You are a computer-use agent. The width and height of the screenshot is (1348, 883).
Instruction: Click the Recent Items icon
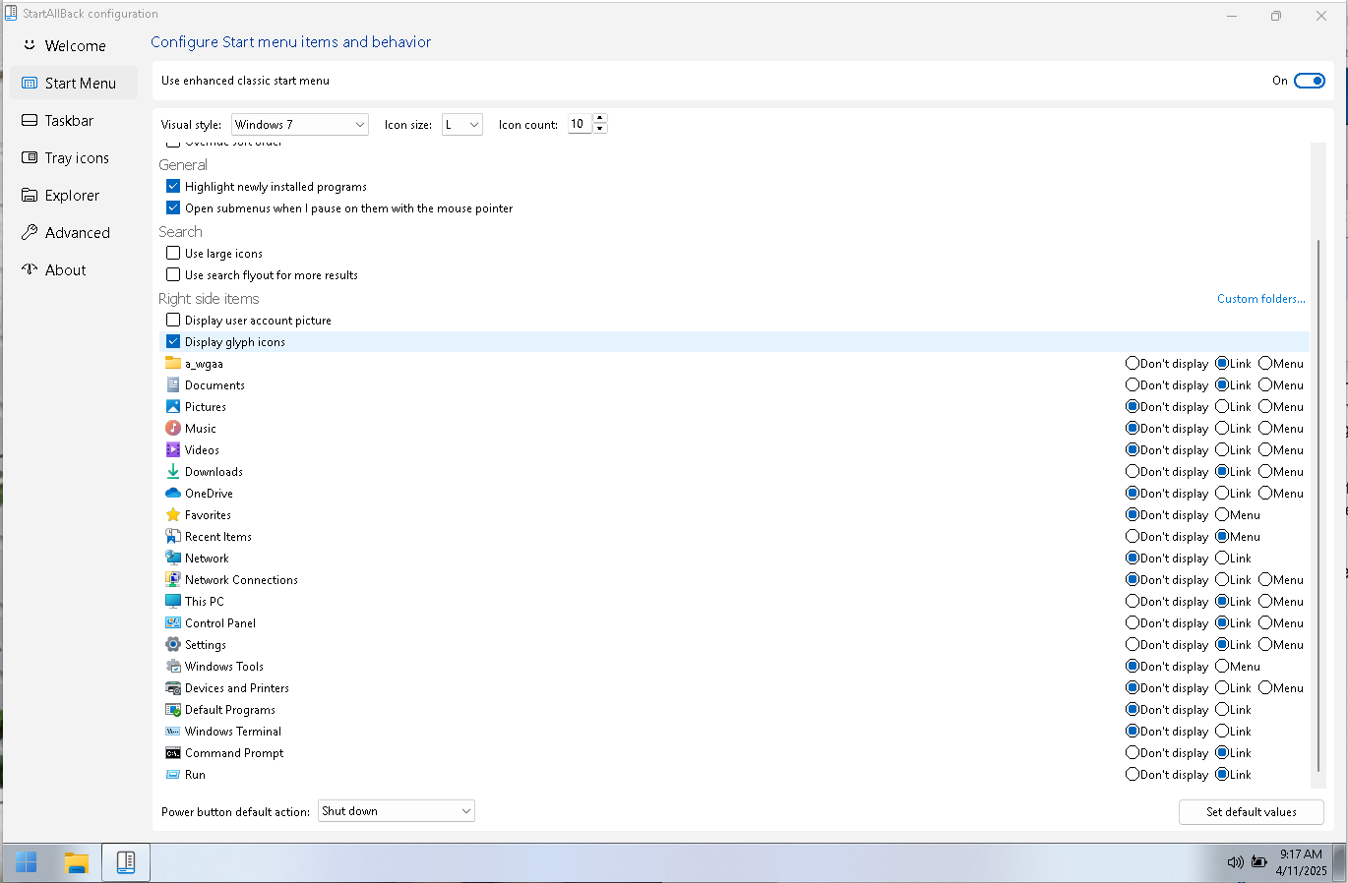click(173, 536)
